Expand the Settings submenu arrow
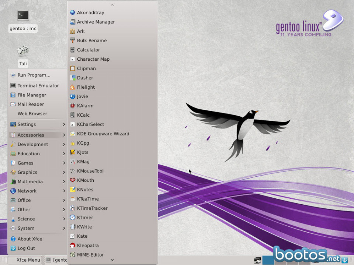 [x=64, y=124]
